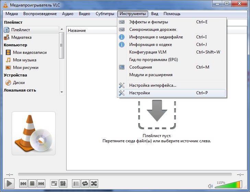Click the VLC cone icon in title bar
Screen dimensions: 250x192
pos(5,5)
